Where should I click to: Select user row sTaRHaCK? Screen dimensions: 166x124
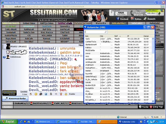point(118,65)
